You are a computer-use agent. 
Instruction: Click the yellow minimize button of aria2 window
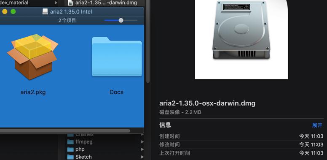point(5,11)
